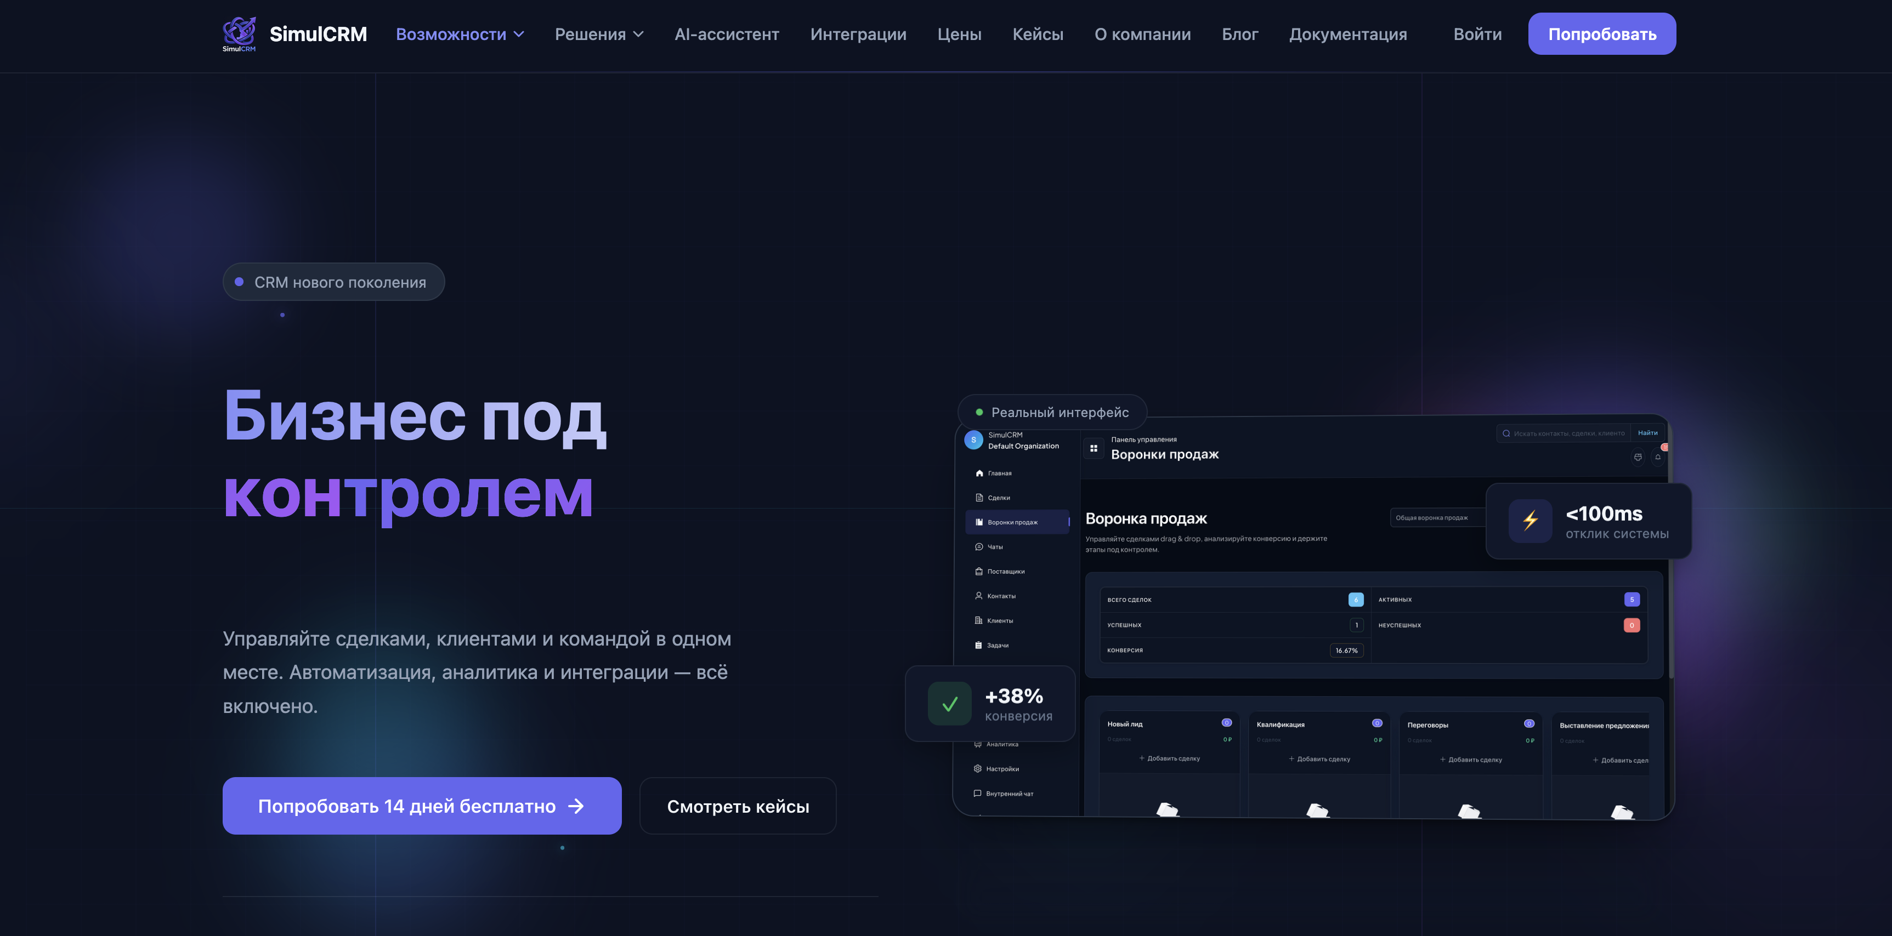Click the CRM нового поколения badge
This screenshot has width=1892, height=936.
(333, 282)
